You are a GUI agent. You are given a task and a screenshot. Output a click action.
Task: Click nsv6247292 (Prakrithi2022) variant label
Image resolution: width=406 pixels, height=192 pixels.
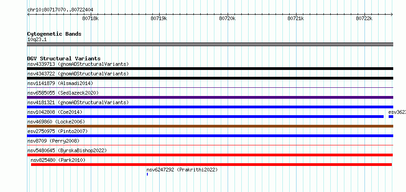pyautogui.click(x=182, y=170)
